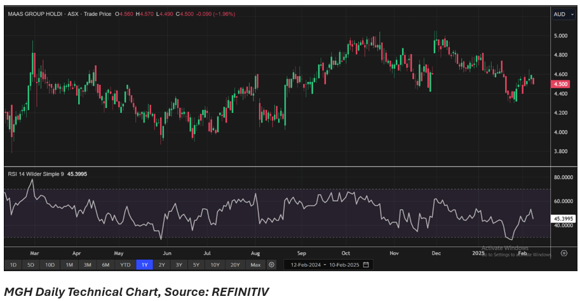Screen dimensions: 580x301
Task: Open range settings gear icon
Action: (x=271, y=265)
